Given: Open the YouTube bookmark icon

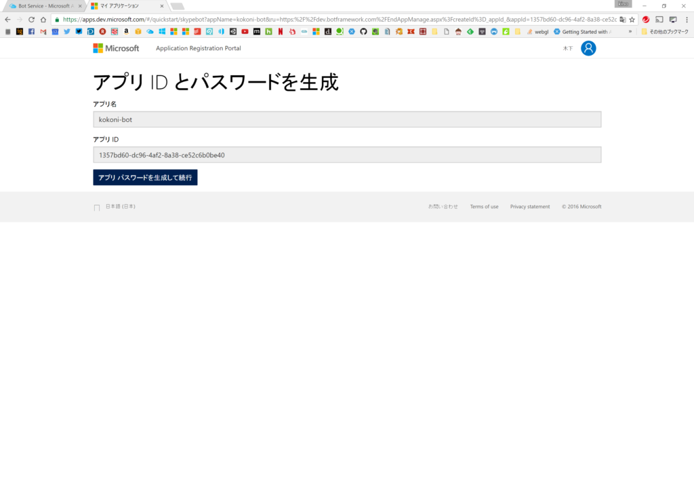Looking at the screenshot, I should [245, 32].
